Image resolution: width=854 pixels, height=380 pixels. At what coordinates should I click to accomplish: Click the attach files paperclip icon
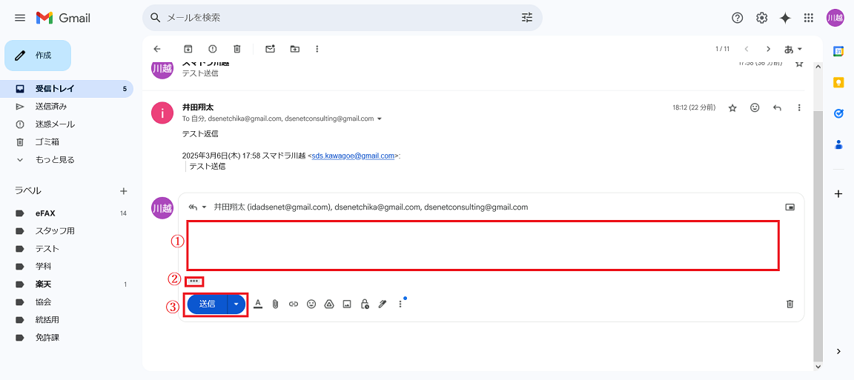point(275,304)
